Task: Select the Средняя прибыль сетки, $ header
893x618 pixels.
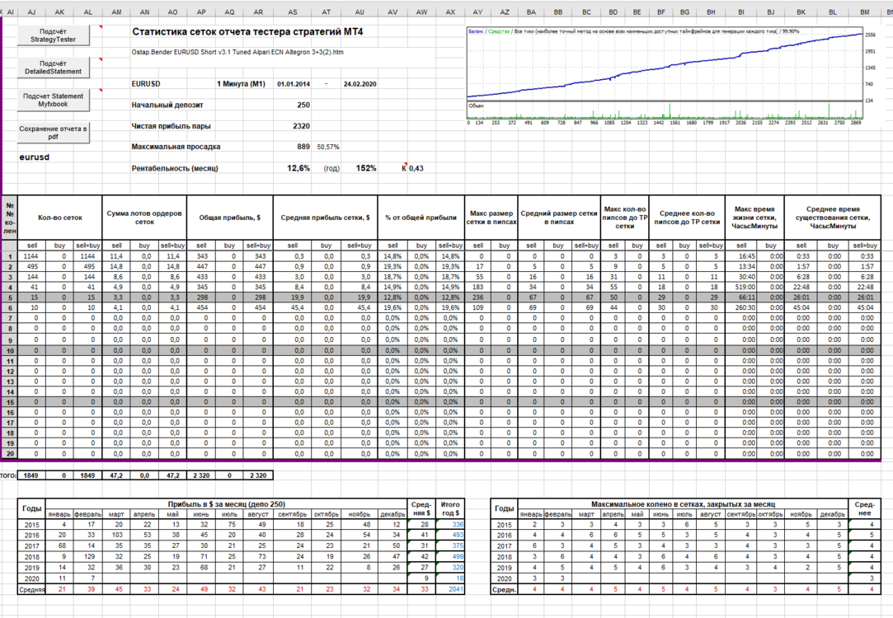Action: click(x=325, y=218)
